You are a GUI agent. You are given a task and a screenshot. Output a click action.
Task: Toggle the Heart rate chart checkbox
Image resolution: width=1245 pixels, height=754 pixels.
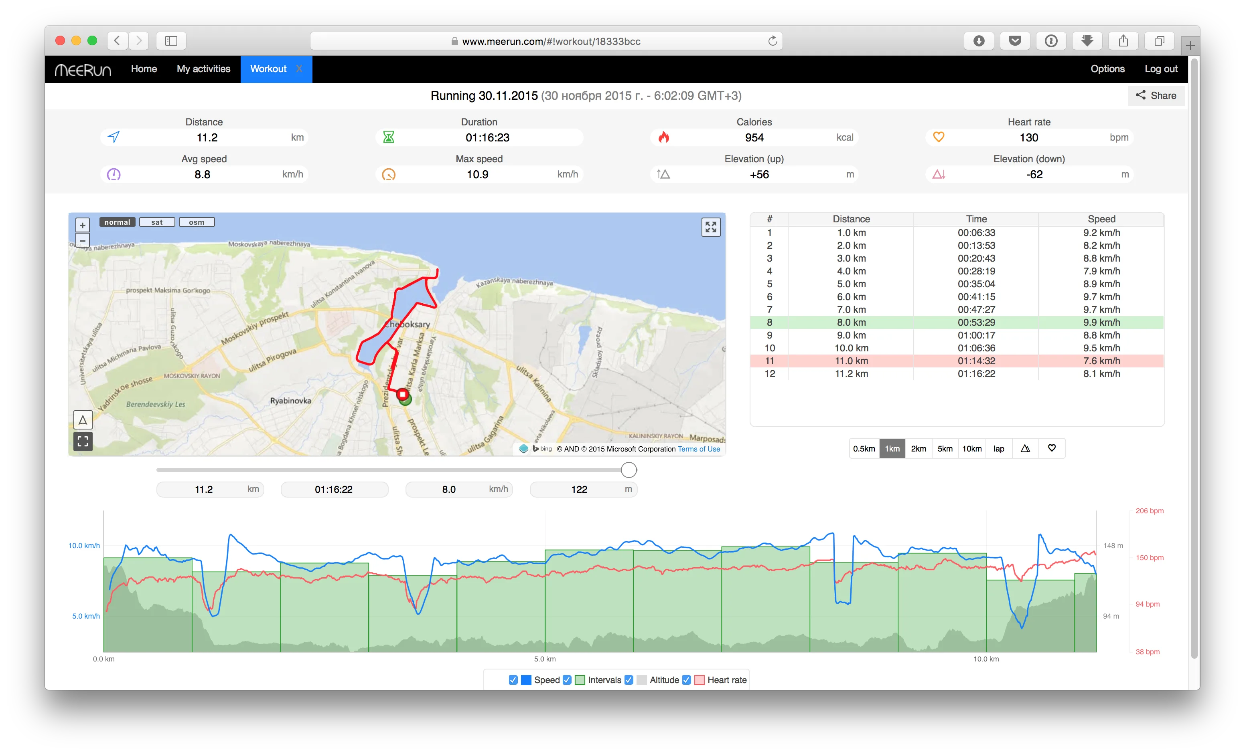(x=686, y=680)
